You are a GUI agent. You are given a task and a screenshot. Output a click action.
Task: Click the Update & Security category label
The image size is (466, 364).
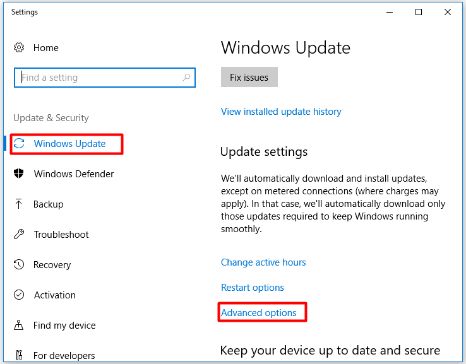[x=51, y=118]
